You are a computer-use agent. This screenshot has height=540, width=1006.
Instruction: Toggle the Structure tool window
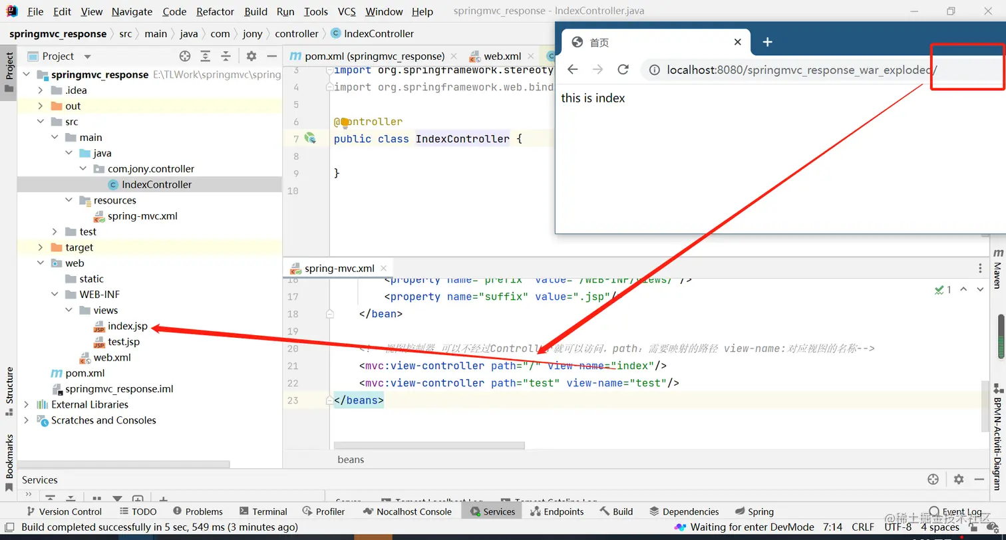(x=9, y=391)
